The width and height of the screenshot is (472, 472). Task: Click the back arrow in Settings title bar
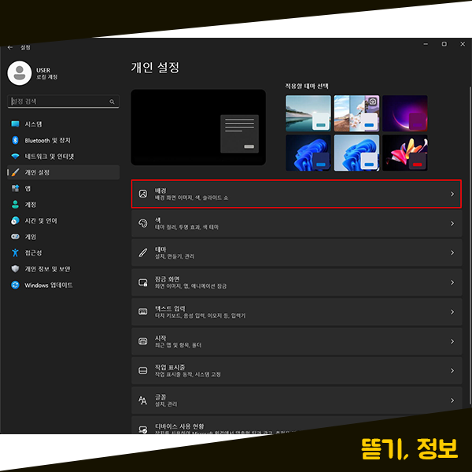(x=10, y=47)
